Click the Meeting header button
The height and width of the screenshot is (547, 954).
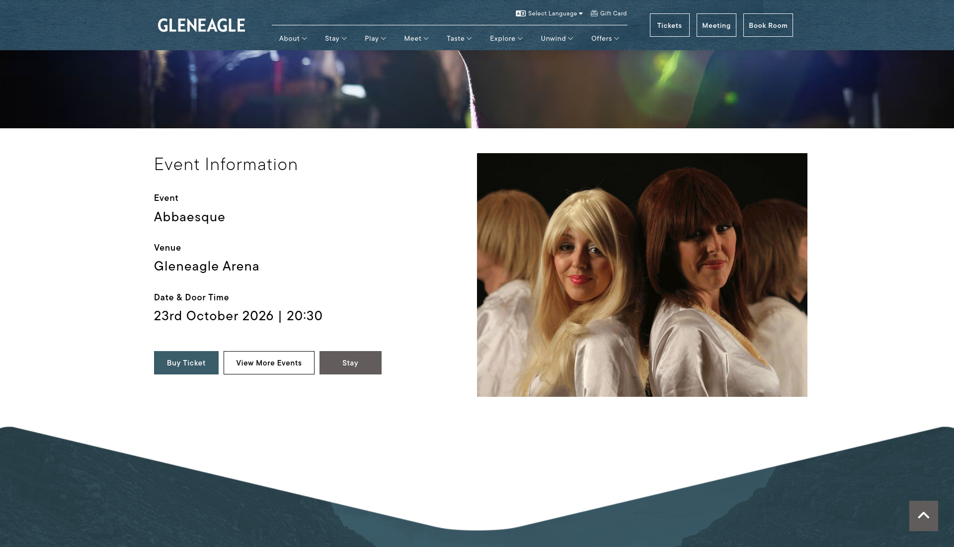pos(716,25)
